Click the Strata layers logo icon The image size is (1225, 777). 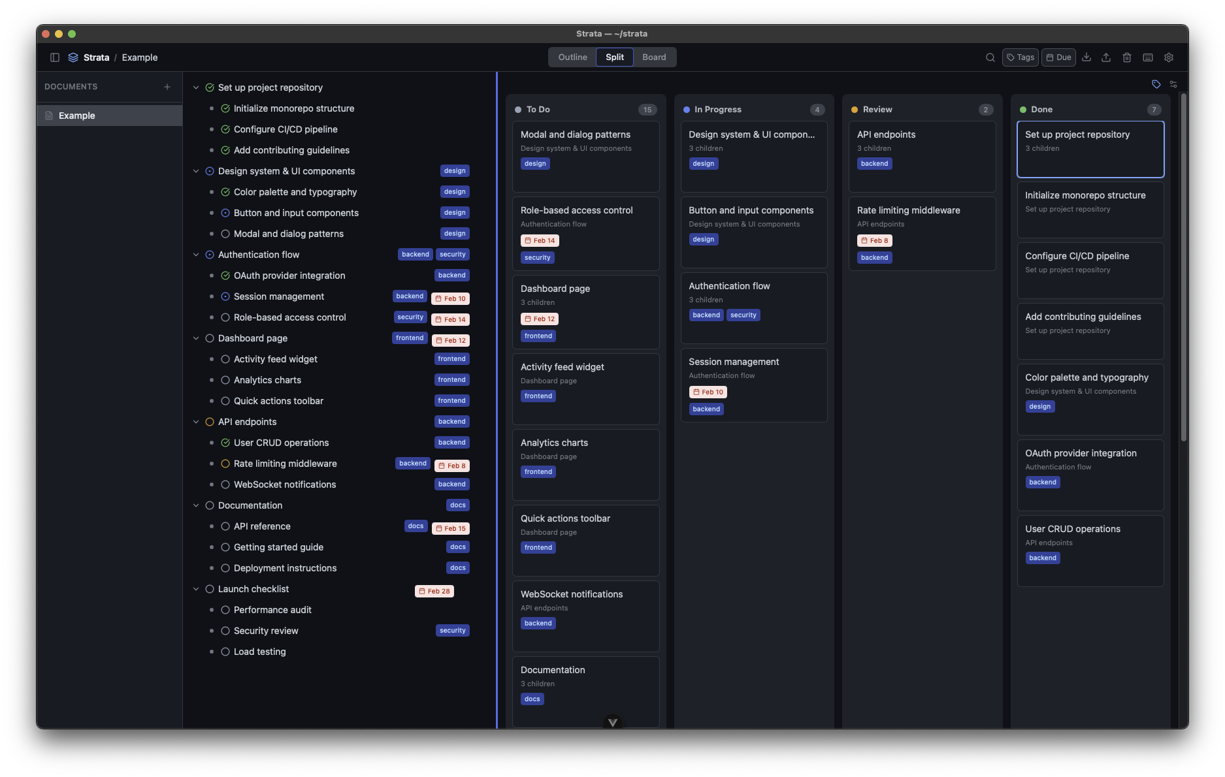tap(73, 57)
